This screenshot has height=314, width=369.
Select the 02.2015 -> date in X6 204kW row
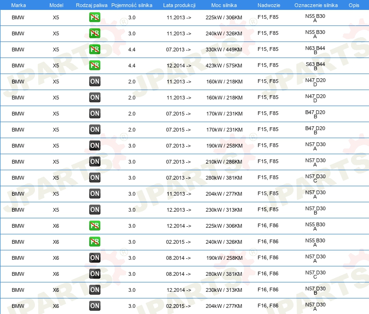click(x=178, y=306)
